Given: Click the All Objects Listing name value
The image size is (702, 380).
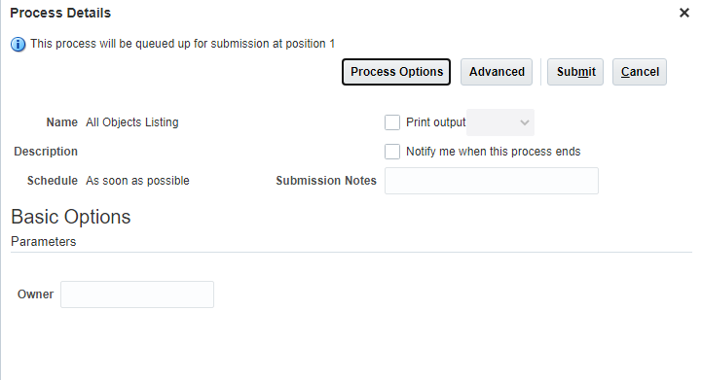Looking at the screenshot, I should tap(132, 122).
